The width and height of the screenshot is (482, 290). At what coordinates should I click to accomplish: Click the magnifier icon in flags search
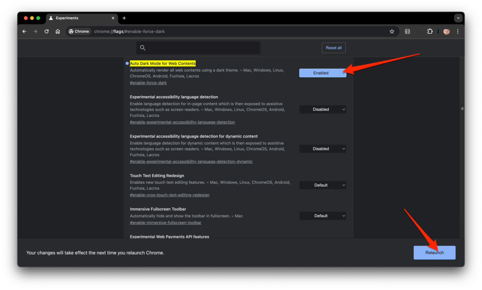143,48
